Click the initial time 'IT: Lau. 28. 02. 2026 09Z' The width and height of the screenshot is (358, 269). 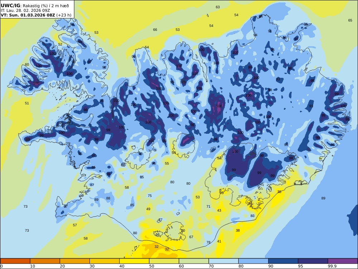(25, 10)
